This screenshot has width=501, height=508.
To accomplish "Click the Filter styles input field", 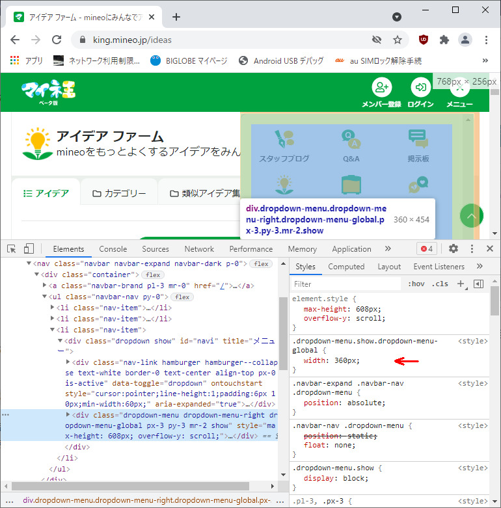I will pyautogui.click(x=345, y=284).
